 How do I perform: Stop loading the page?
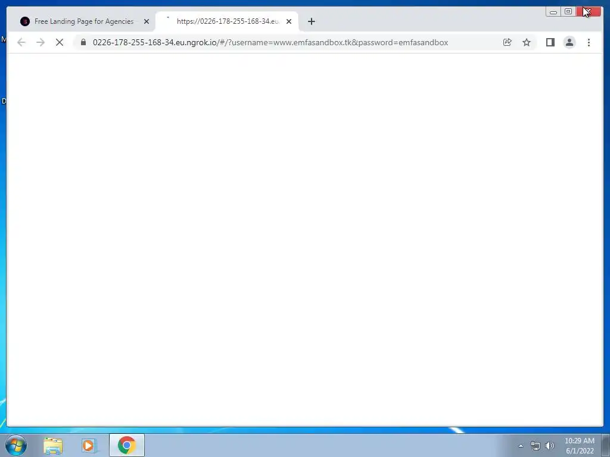tap(60, 42)
